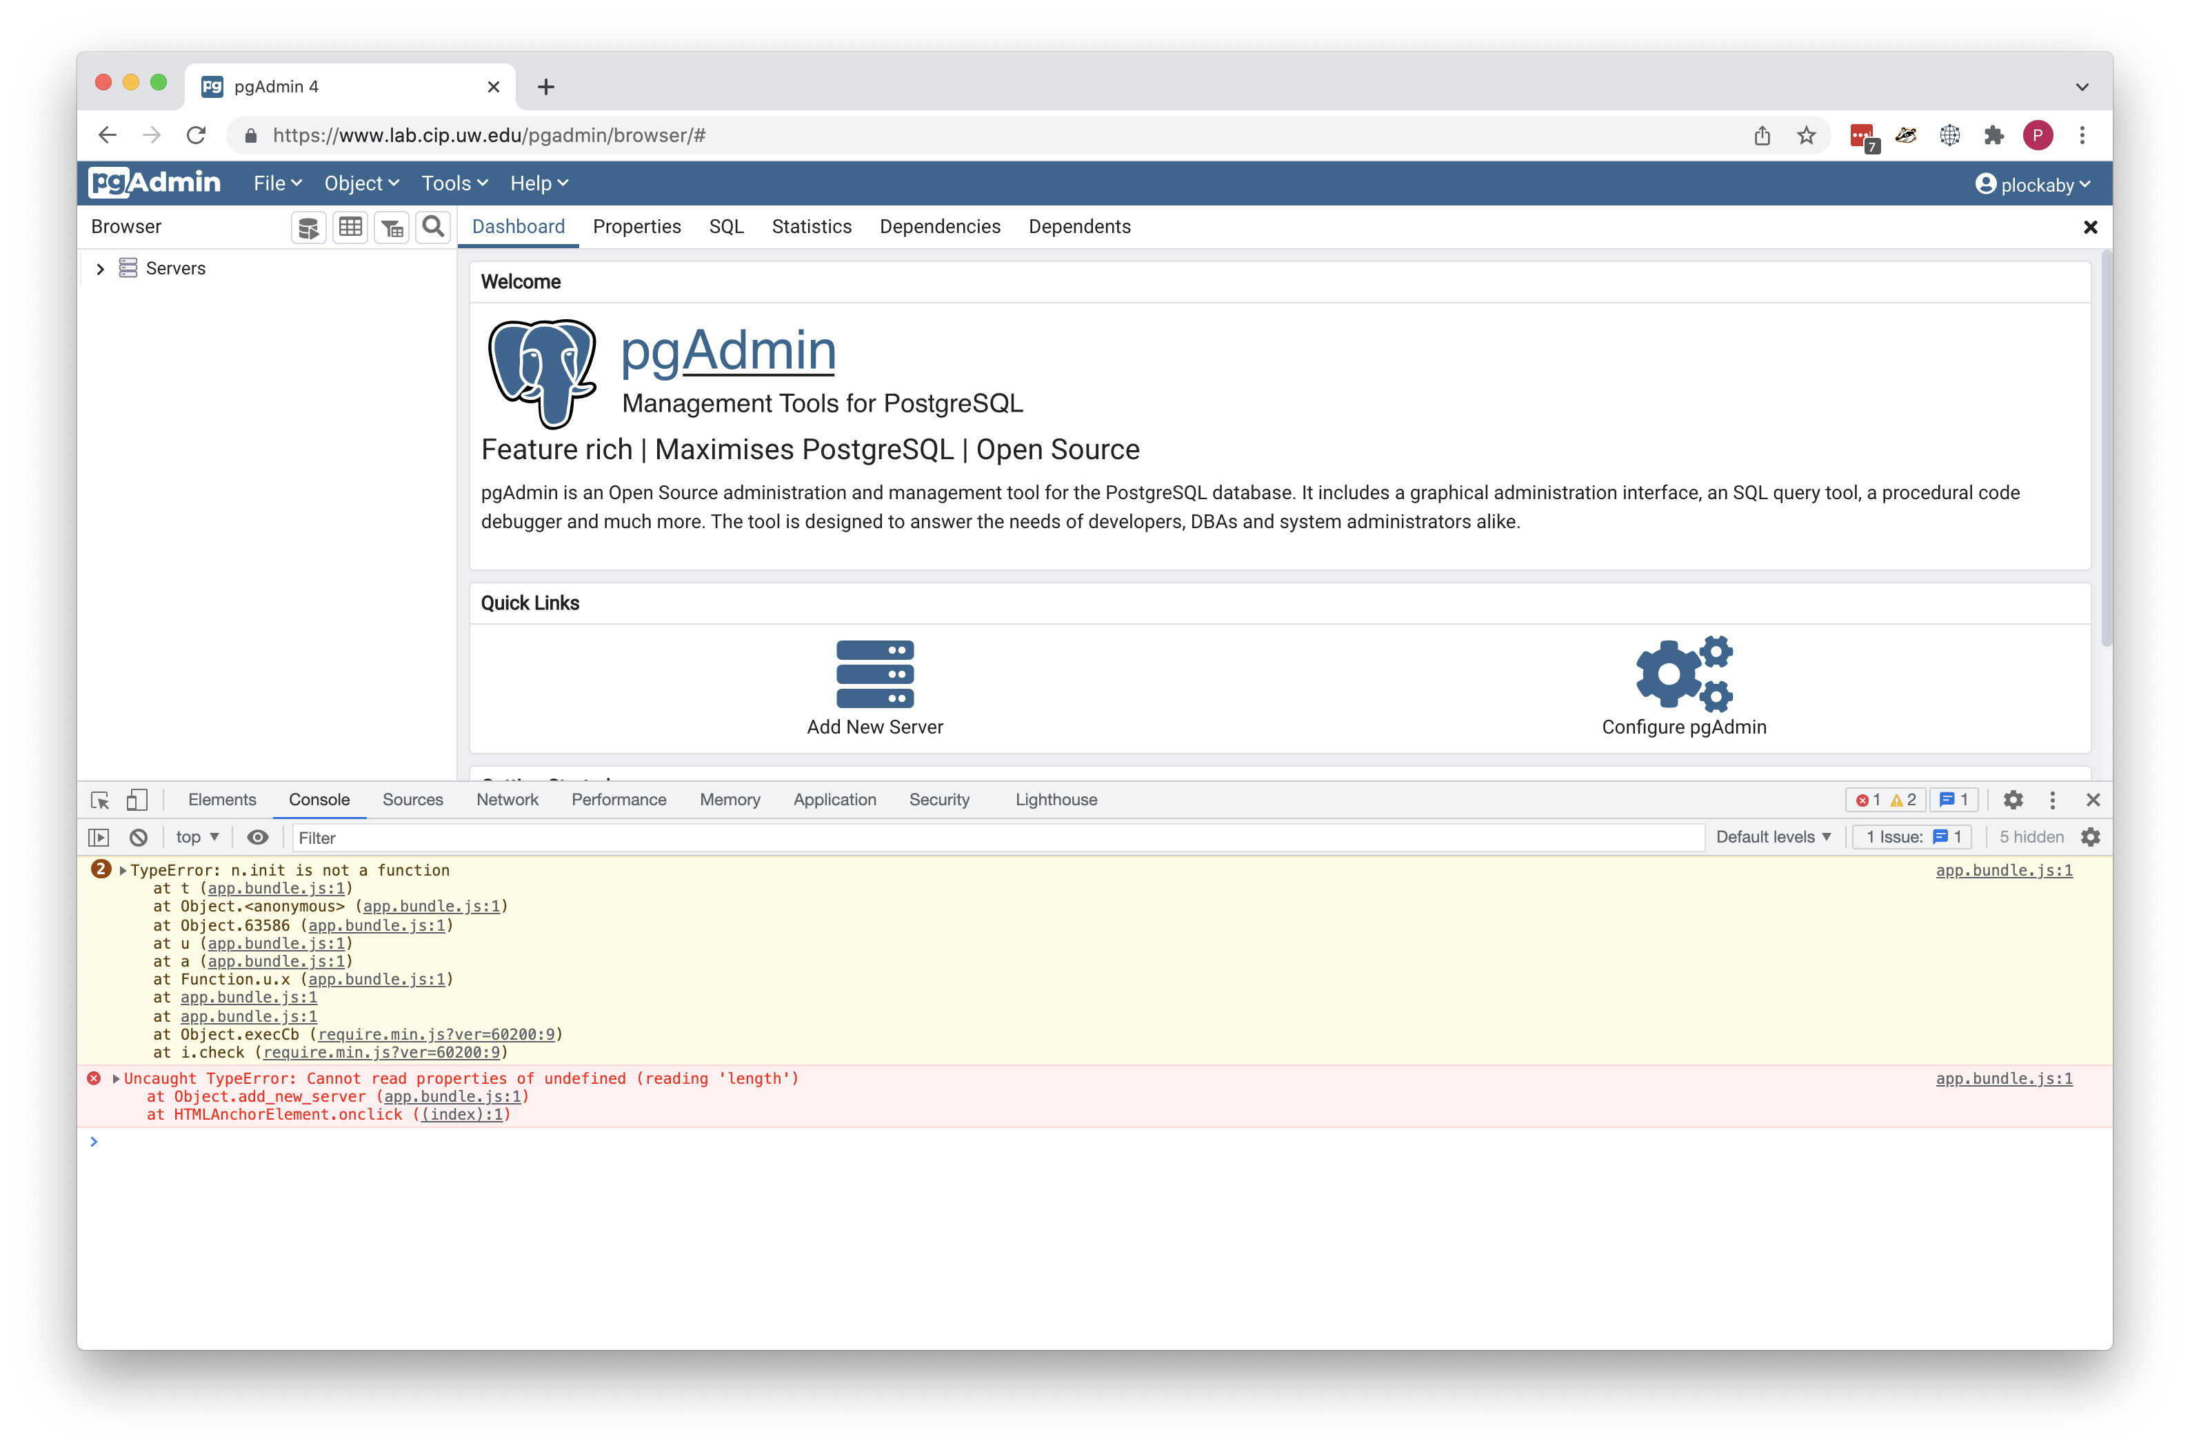Expand the TypeError n.init stack trace

click(122, 871)
